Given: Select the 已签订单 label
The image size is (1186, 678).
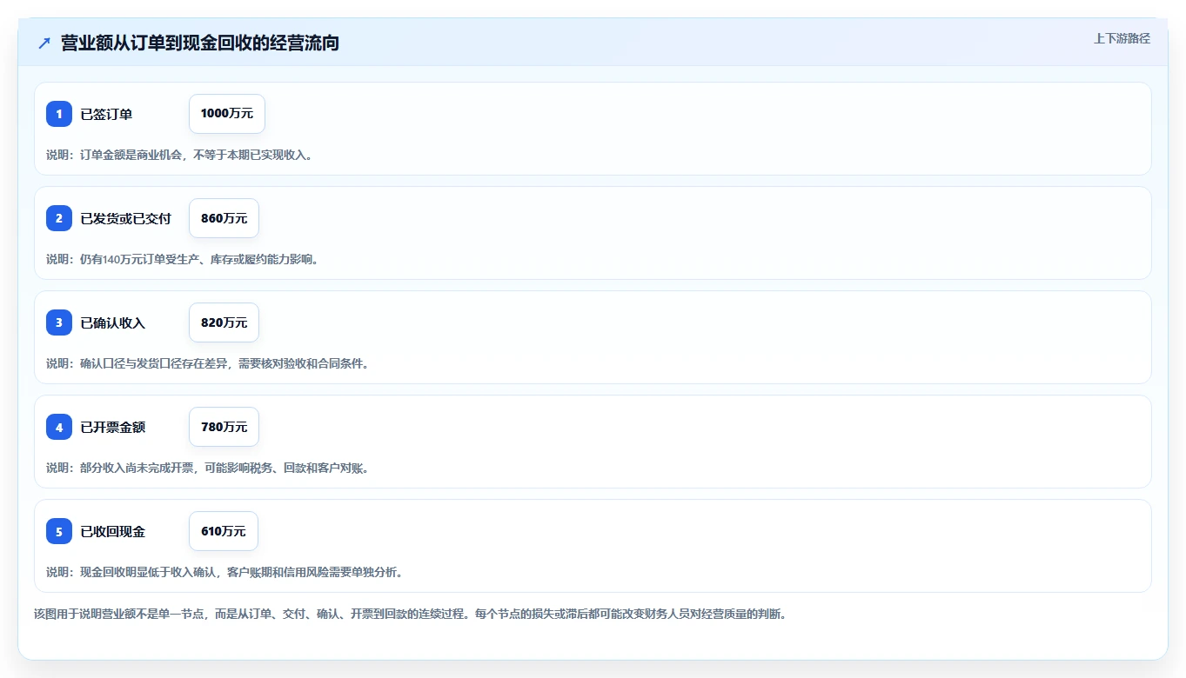Looking at the screenshot, I should coord(106,114).
